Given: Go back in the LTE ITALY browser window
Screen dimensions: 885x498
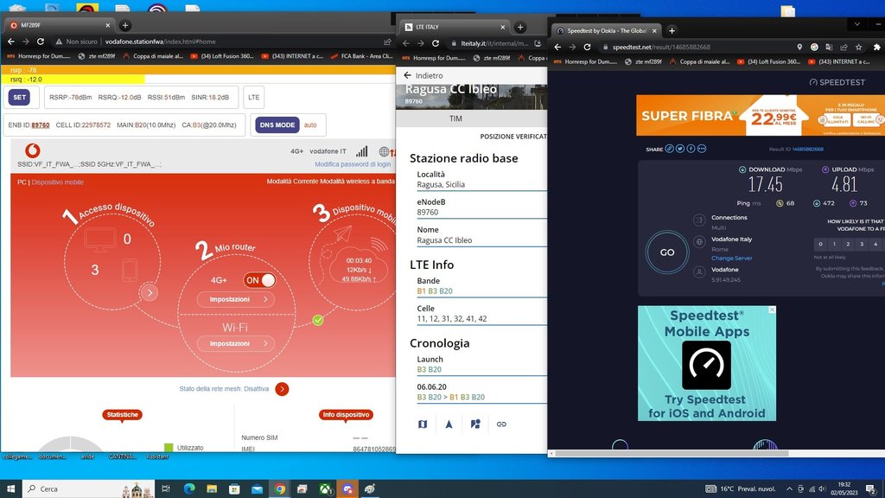Looking at the screenshot, I should [x=406, y=43].
